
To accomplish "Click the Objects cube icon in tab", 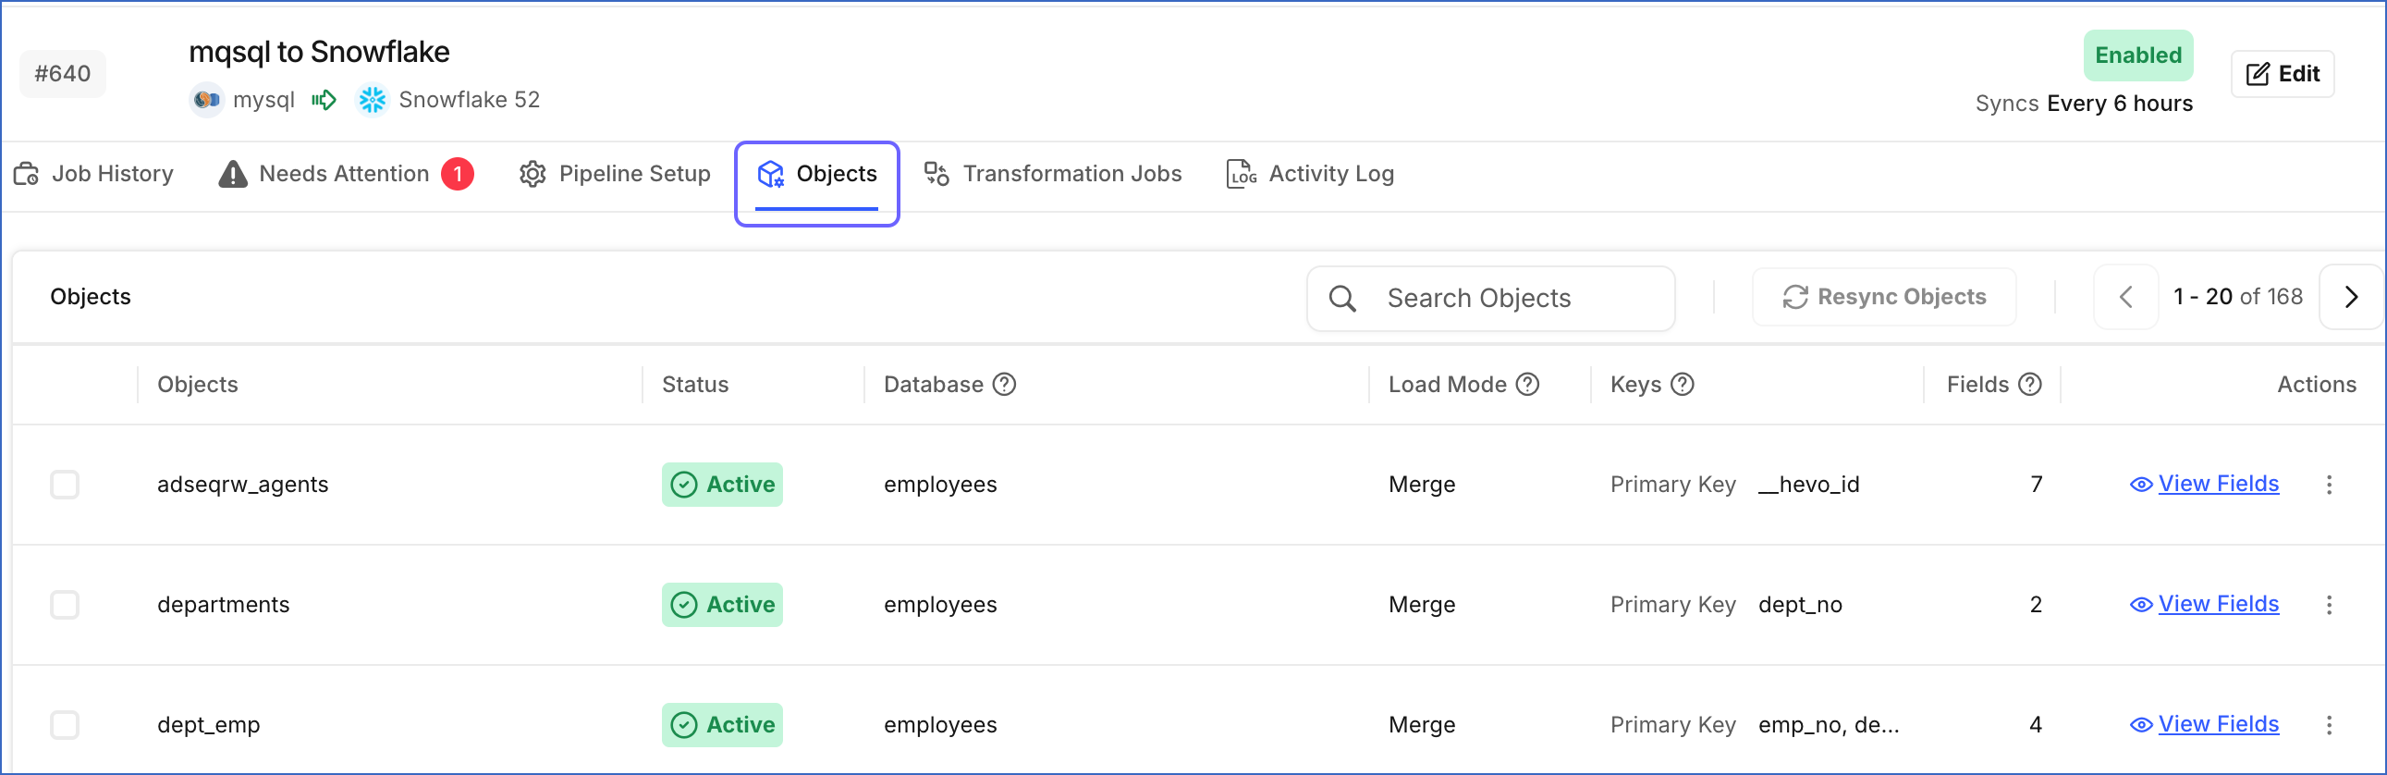I will (x=770, y=173).
